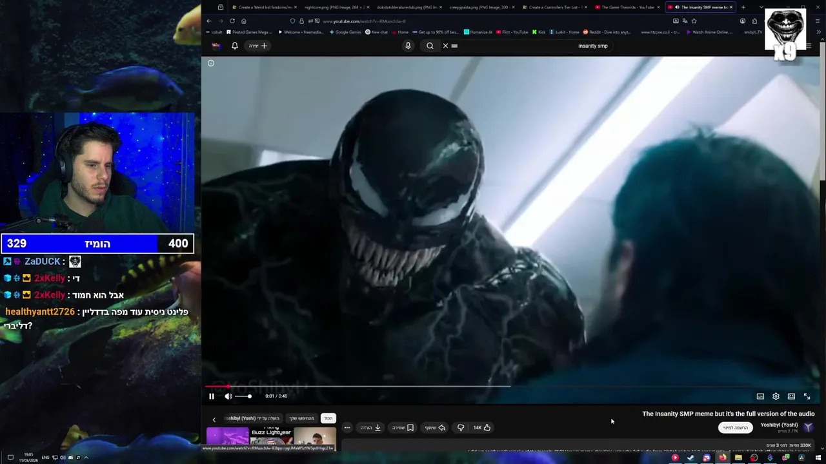This screenshot has height=464, width=826.
Task: Open the YouTube account avatar
Action: click(x=216, y=46)
